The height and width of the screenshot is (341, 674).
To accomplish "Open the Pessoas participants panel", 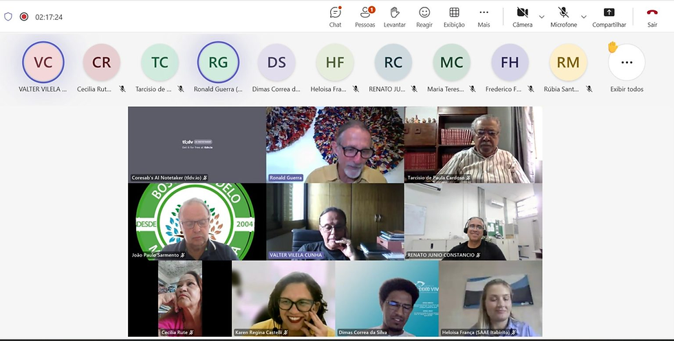I will coord(365,17).
